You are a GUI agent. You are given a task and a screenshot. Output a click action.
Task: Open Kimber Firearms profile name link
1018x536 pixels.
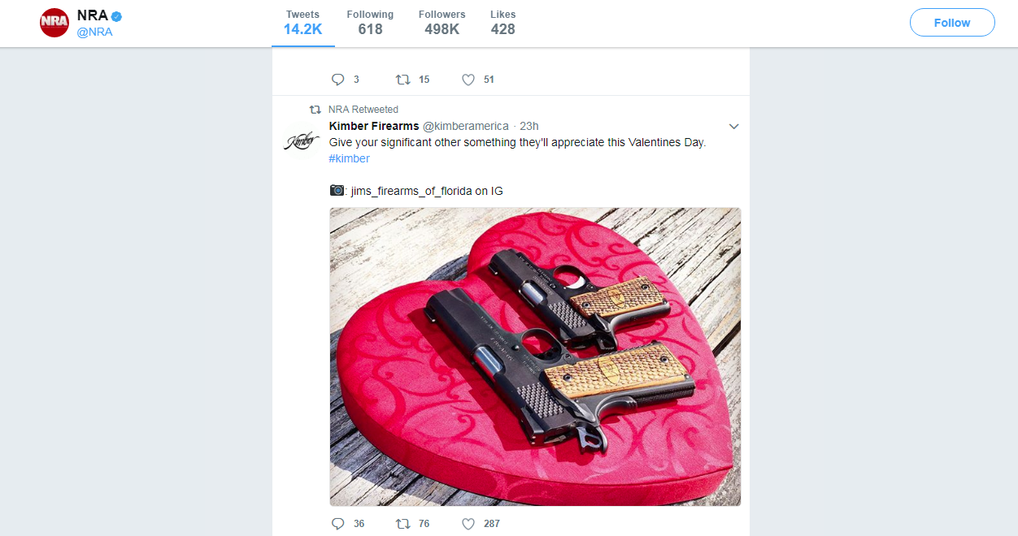click(x=374, y=126)
